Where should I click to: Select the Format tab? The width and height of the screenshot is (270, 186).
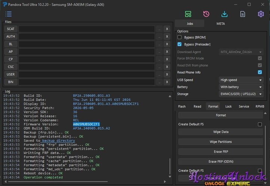[x=213, y=106]
